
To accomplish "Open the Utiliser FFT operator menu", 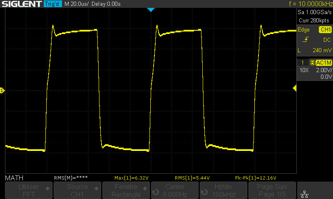I will tap(29, 190).
